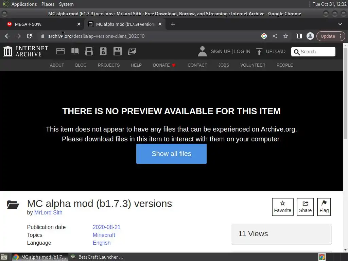Open the Audio speaker icon
348x261 pixels.
tap(103, 51)
